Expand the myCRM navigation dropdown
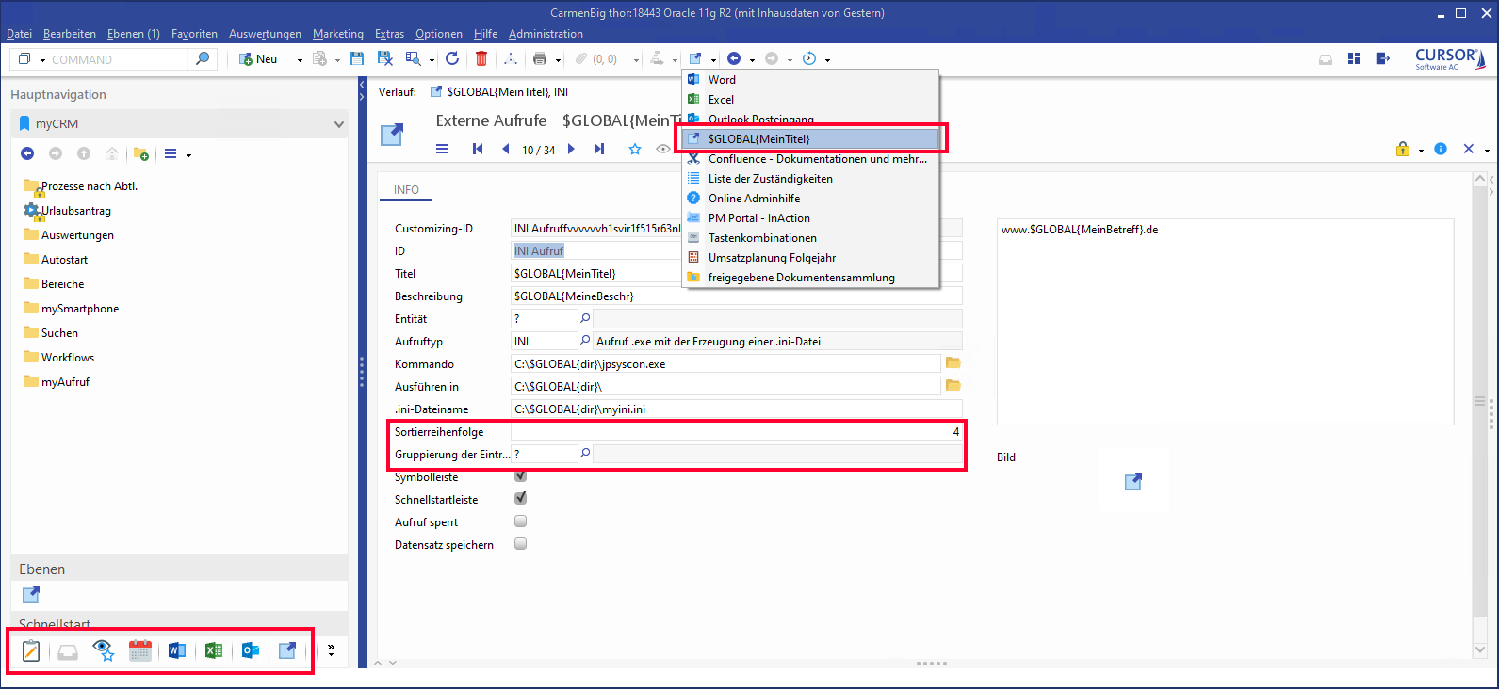Viewport: 1499px width, 689px height. (x=338, y=124)
